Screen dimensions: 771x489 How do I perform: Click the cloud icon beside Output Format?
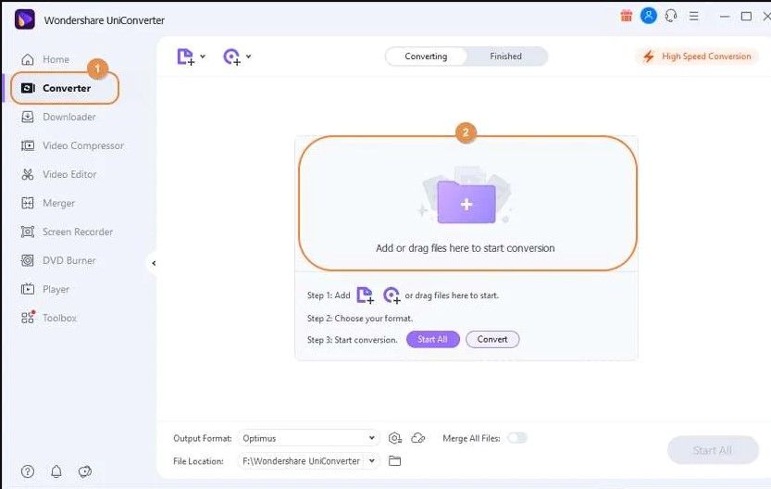coord(418,438)
